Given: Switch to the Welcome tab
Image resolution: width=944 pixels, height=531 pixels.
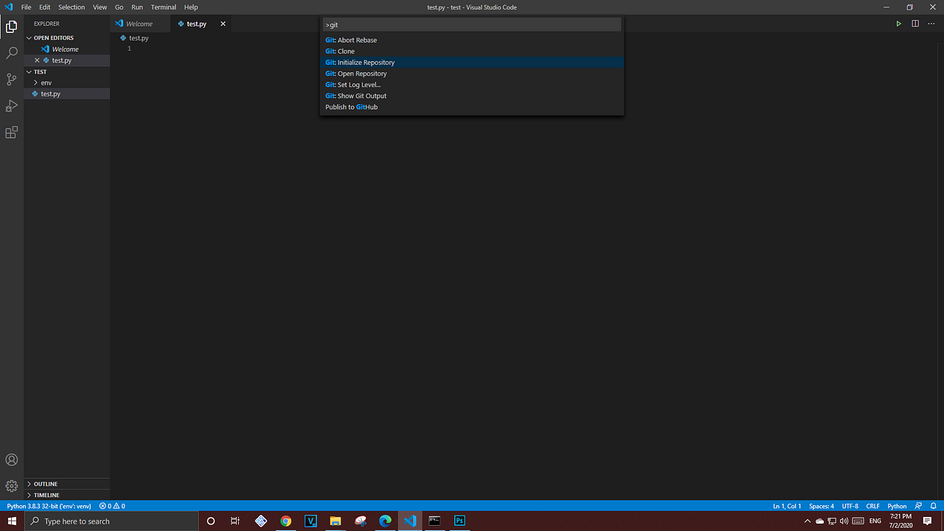Looking at the screenshot, I should click(140, 23).
